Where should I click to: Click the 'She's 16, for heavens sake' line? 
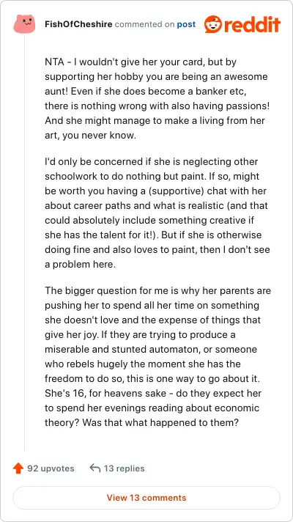click(153, 393)
